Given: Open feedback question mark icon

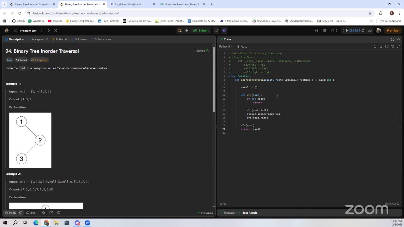Looking at the screenshot, I should coord(59,213).
